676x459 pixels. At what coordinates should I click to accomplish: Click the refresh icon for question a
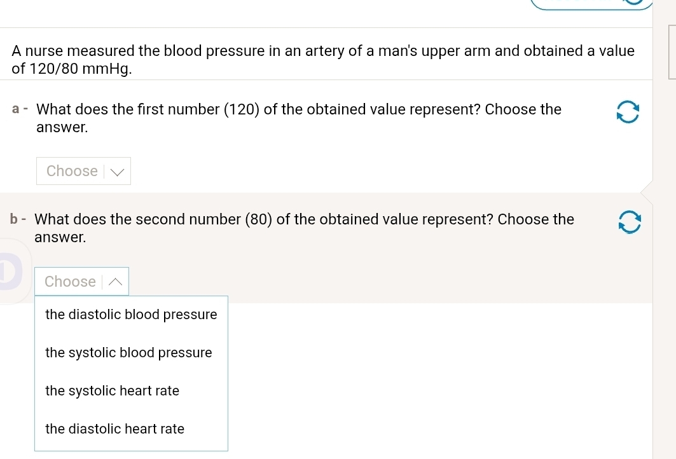pos(627,112)
